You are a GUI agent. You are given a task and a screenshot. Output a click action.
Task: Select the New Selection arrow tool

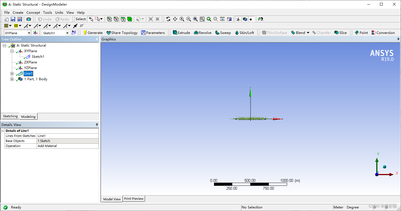click(91, 19)
